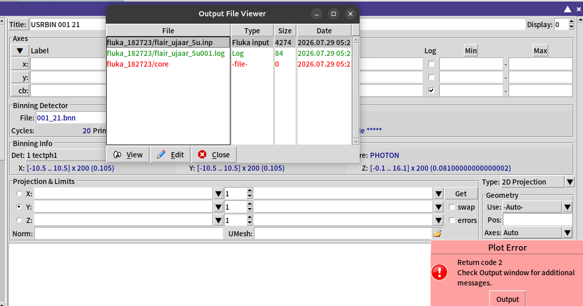Sort the file list by Size column

[x=285, y=30]
